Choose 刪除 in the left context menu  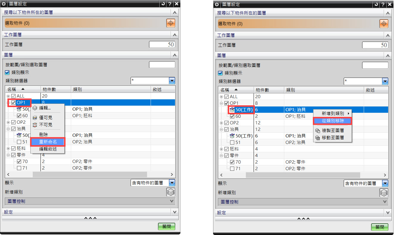coord(43,135)
